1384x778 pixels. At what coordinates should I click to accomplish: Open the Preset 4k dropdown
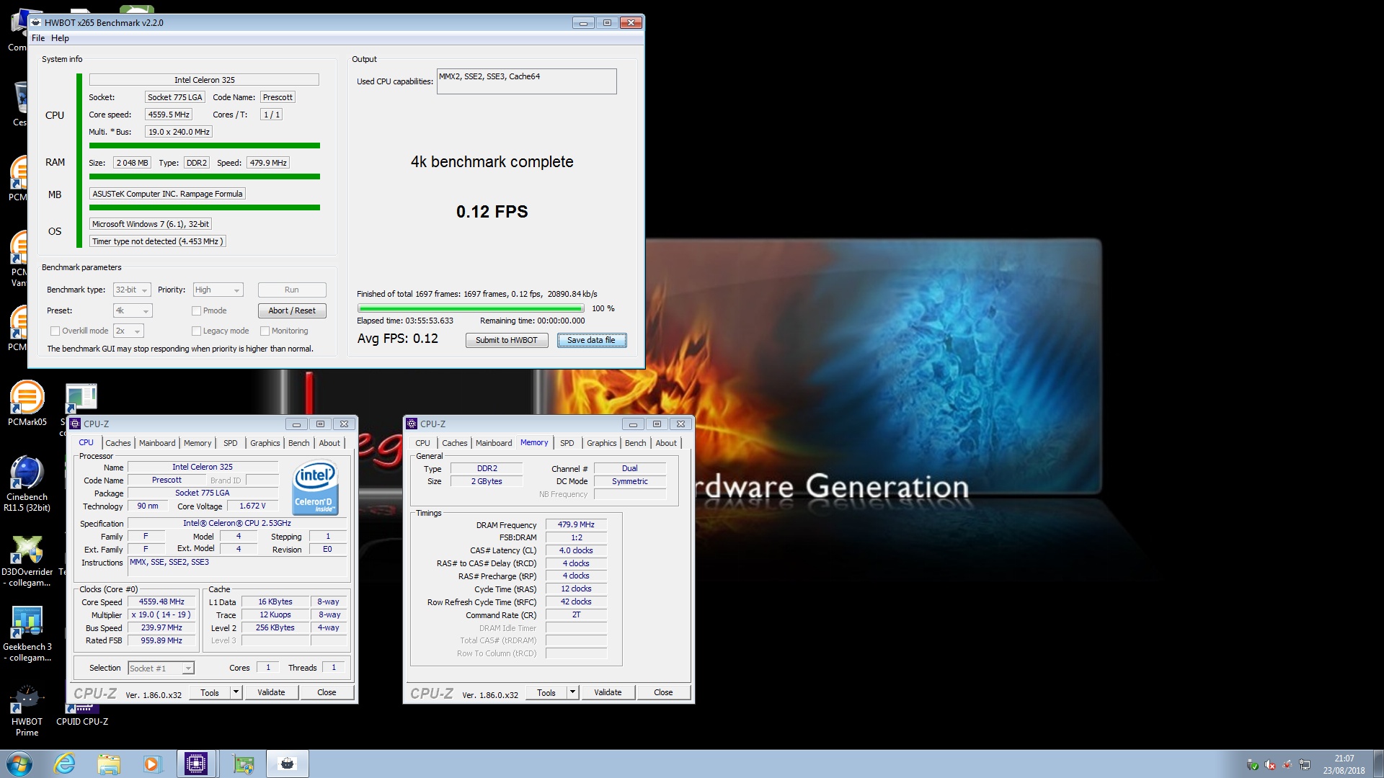(x=133, y=310)
